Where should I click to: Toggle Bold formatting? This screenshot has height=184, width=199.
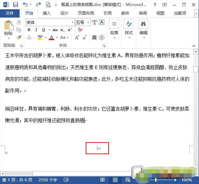pos(29,30)
